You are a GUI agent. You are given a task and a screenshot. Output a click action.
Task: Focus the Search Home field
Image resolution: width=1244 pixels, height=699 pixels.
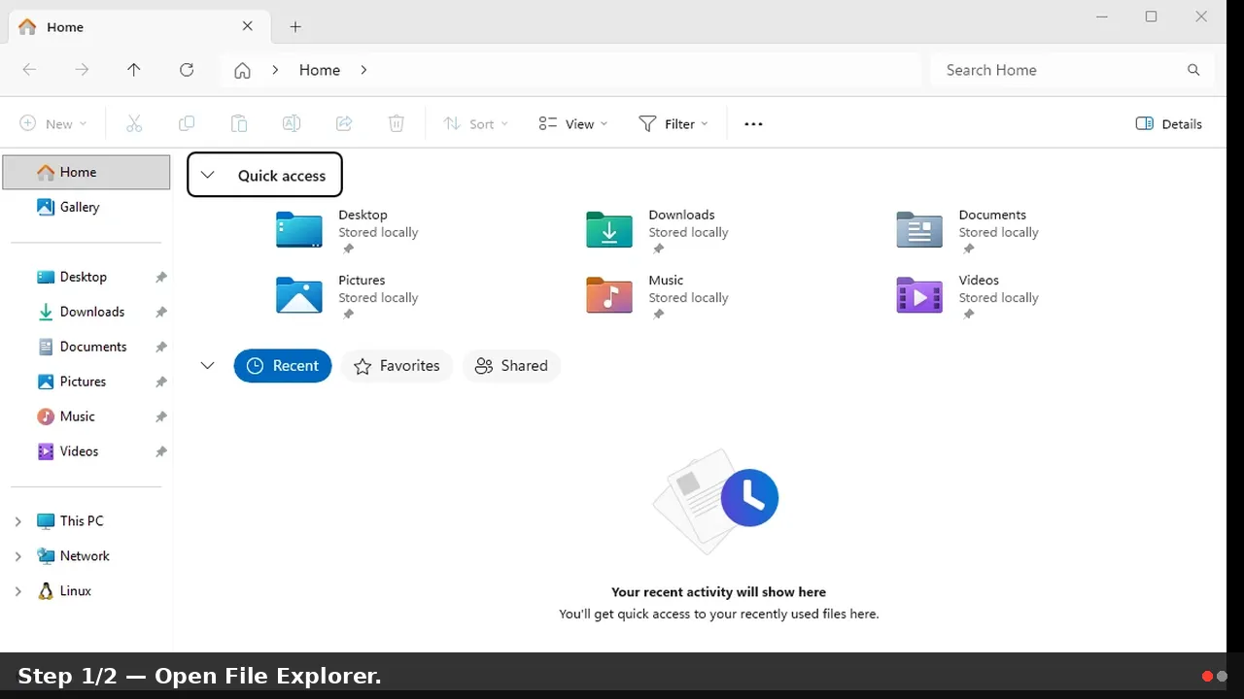(x=1059, y=70)
